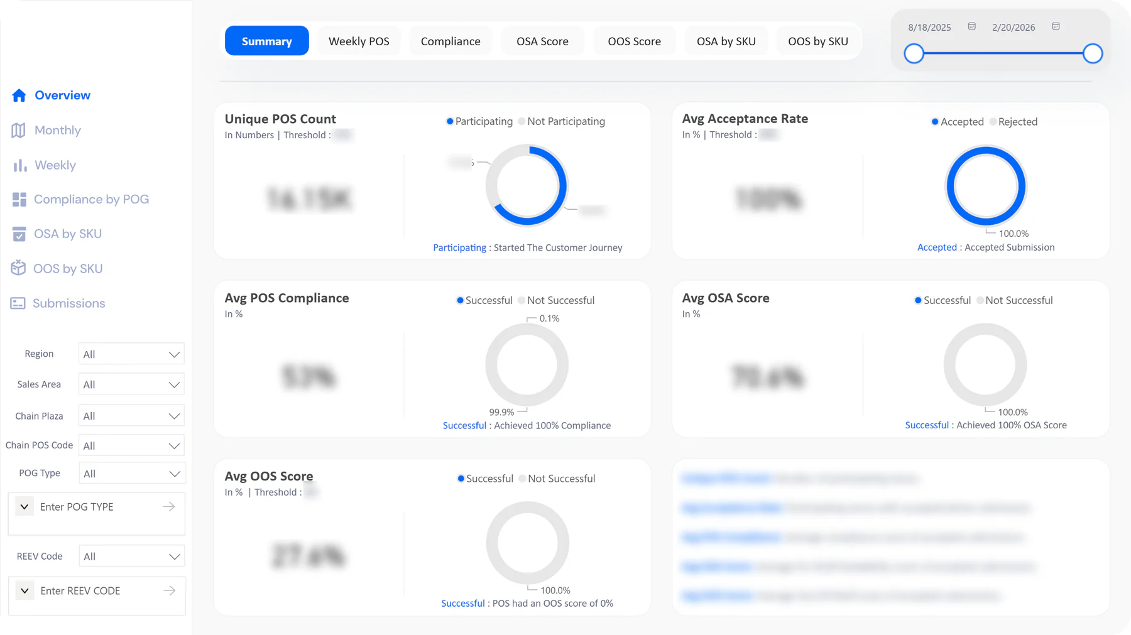This screenshot has height=635, width=1131.
Task: Go to Monthly in the sidebar
Action: coord(58,130)
